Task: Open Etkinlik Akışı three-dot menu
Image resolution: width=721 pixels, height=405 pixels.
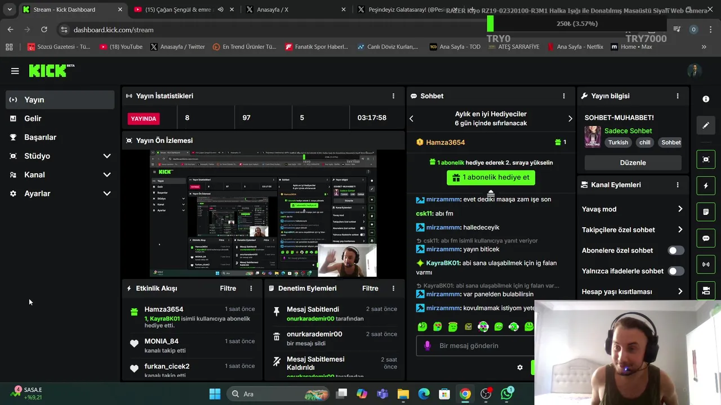Action: pos(251,288)
